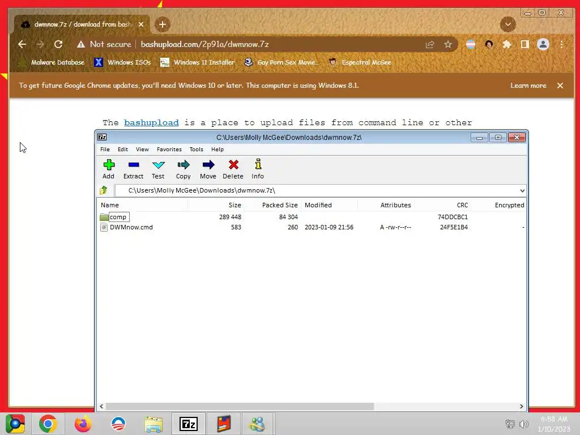Click the Add button in 7-Zip toolbar
The width and height of the screenshot is (580, 435).
(x=108, y=169)
